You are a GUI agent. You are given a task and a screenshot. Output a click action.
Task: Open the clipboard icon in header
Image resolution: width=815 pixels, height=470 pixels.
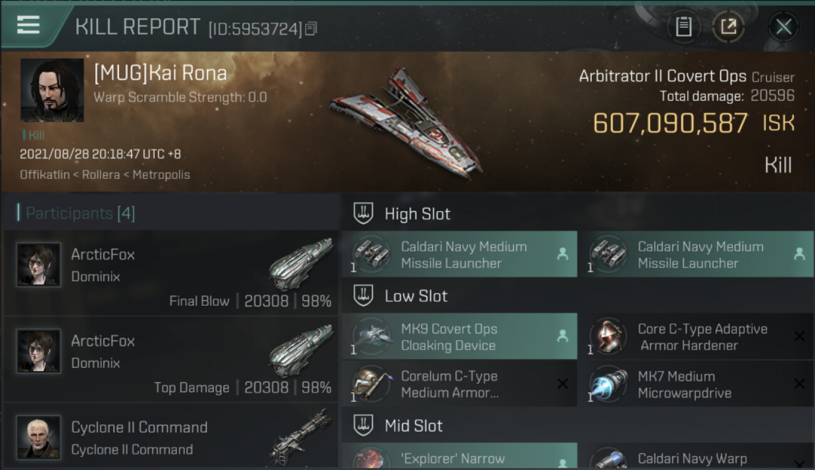[683, 26]
